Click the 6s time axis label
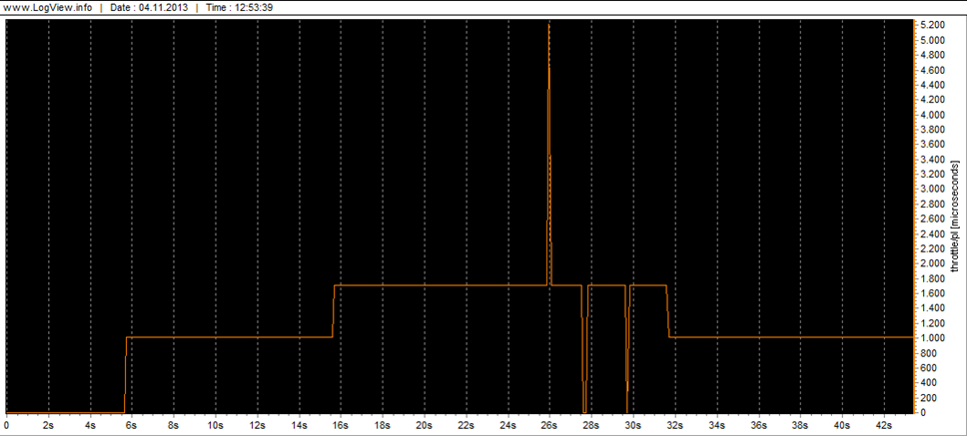The image size is (967, 436). (x=132, y=425)
